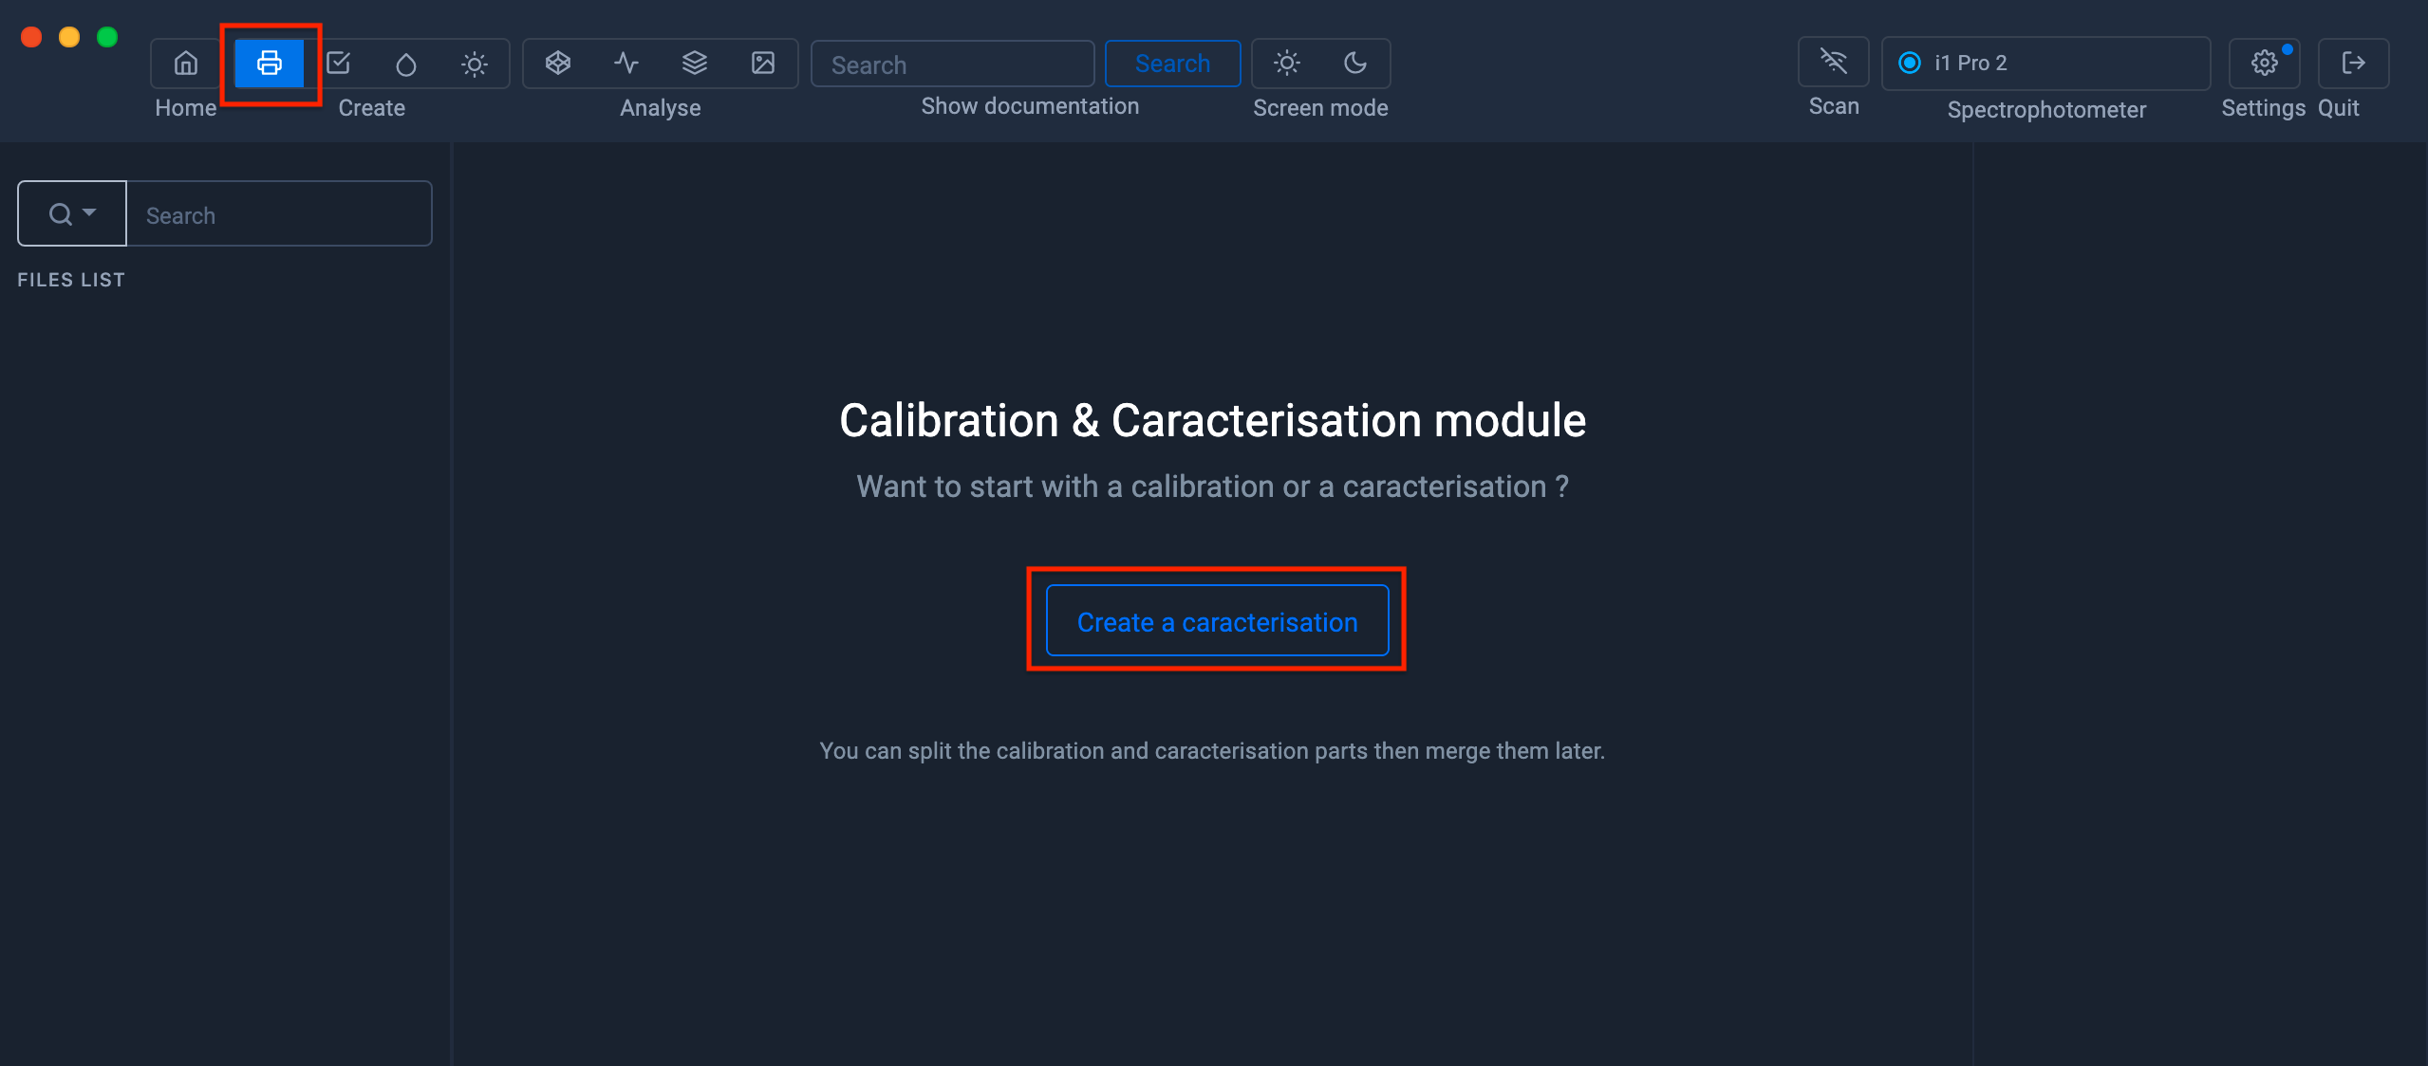Image resolution: width=2428 pixels, height=1066 pixels.
Task: Open the checkbox-mark Create tool
Action: click(338, 64)
